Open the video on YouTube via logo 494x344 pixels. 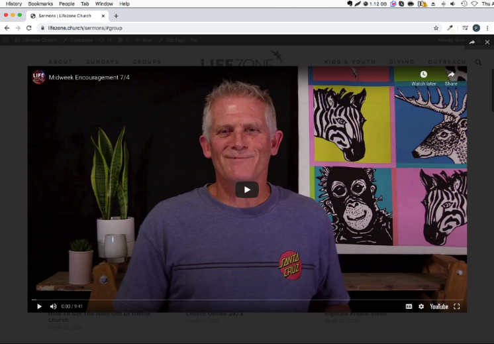point(439,306)
